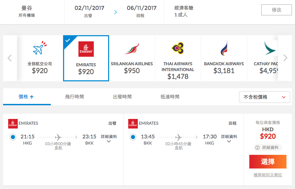Click the SriLankan Airlines $950 price
Viewport: 295px width, 189px height.
(132, 71)
